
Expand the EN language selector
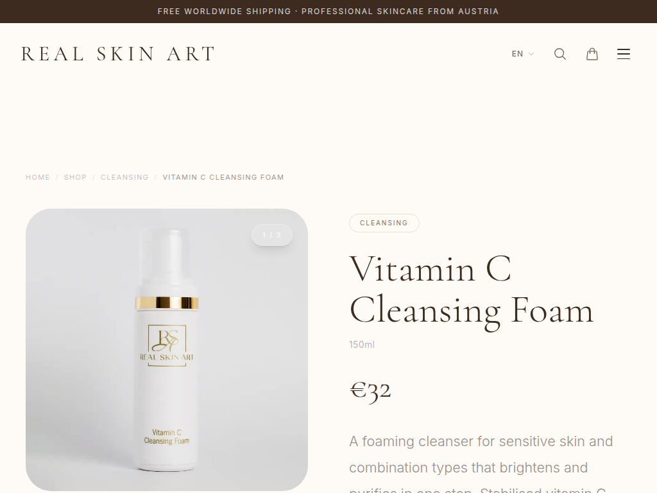tap(522, 54)
